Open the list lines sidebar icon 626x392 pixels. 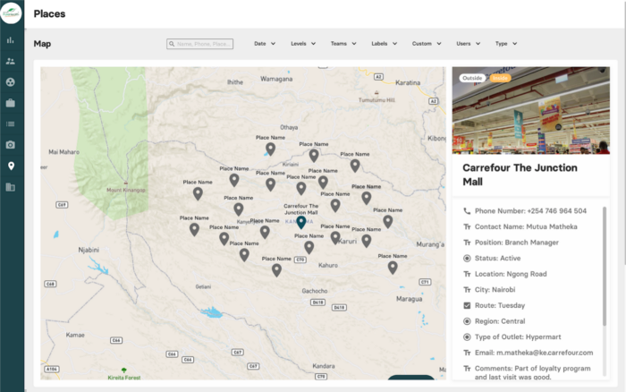coord(11,124)
